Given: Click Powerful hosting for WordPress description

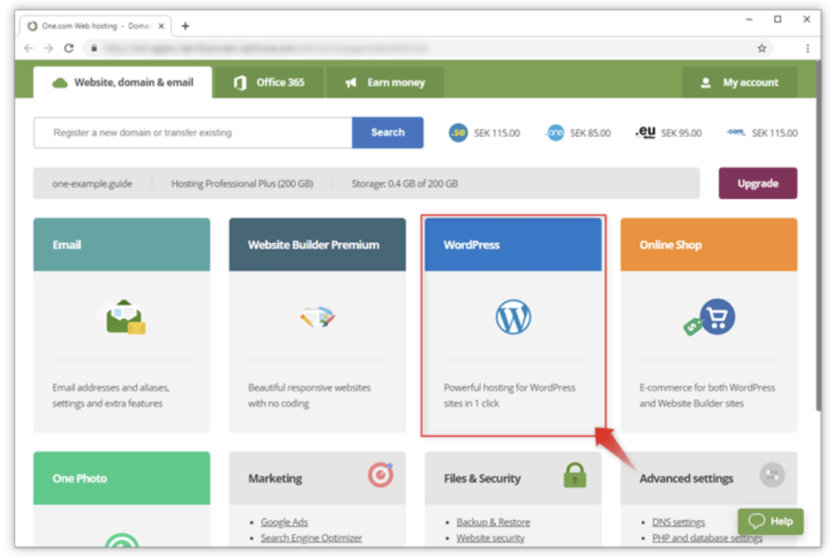Looking at the screenshot, I should 510,395.
